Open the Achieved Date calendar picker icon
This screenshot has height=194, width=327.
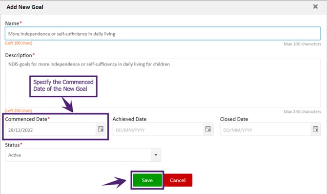(x=208, y=129)
